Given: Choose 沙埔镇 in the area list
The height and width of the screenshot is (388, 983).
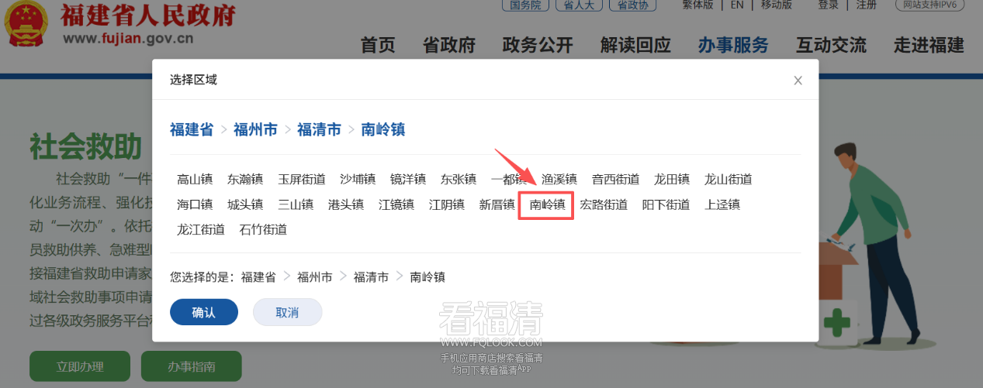Looking at the screenshot, I should (x=358, y=180).
